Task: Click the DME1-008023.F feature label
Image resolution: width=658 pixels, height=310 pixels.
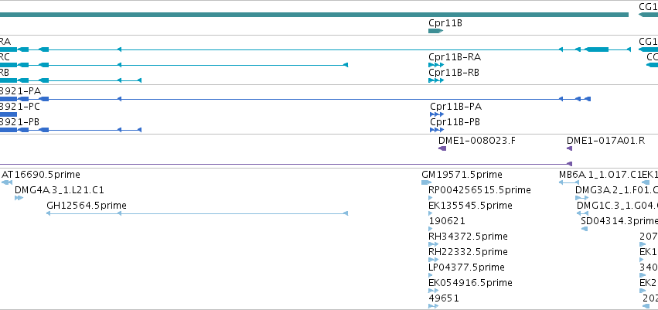Action: (477, 141)
